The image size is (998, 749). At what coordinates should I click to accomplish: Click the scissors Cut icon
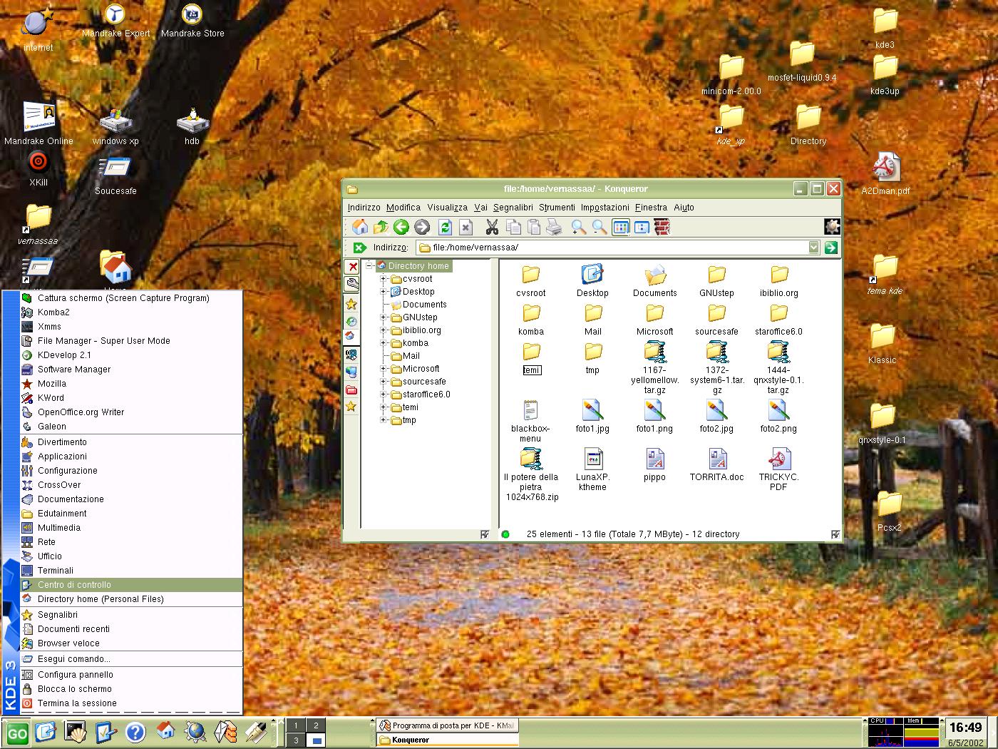(491, 228)
